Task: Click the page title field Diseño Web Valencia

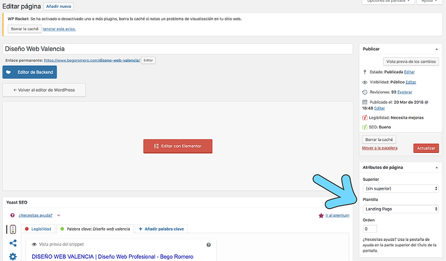Action: pyautogui.click(x=178, y=49)
